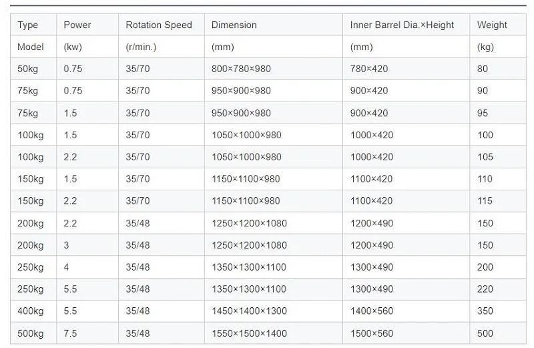Screen dimensions: 534x348
Task: Click the 780×420 inner barrel cell
Action: click(x=369, y=69)
